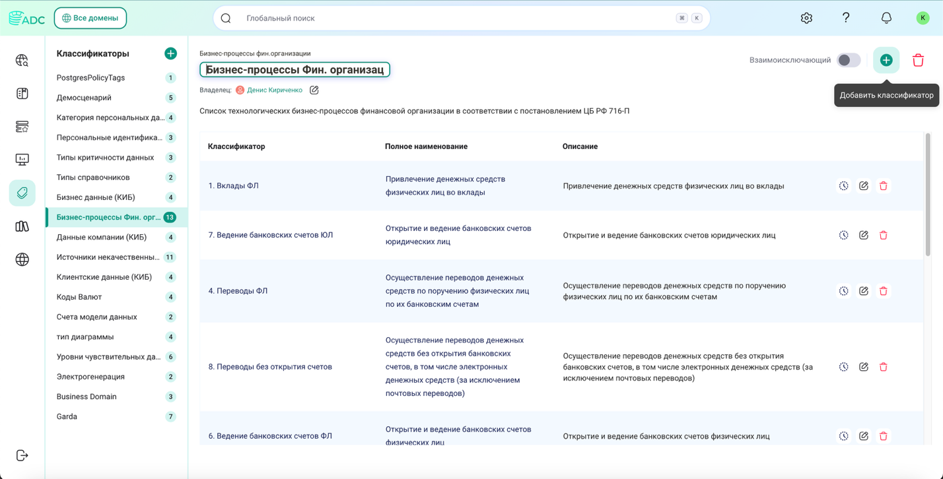Edit the 7. Ведение банковских счетов ЮЛ row
This screenshot has width=943, height=479.
click(864, 235)
